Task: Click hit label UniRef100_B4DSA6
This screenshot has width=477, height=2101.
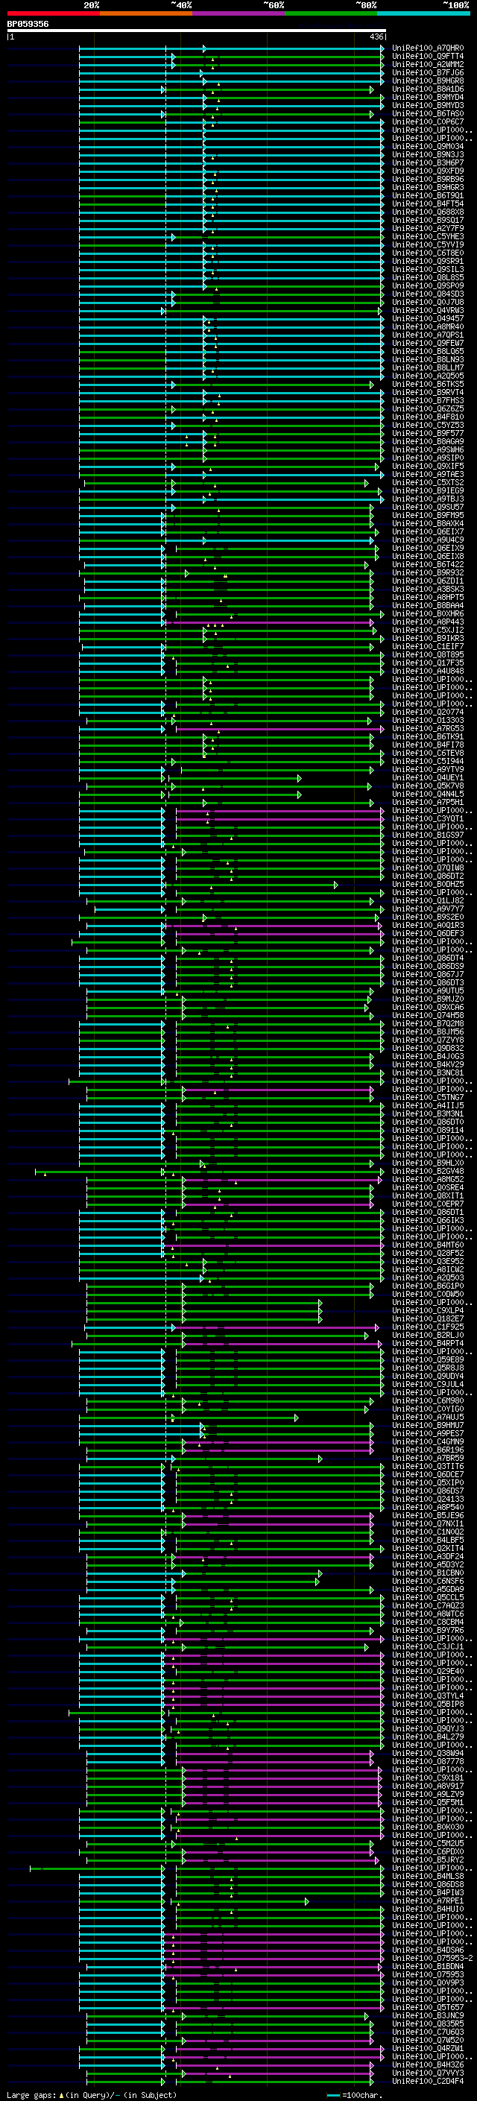Action: pos(427,1950)
